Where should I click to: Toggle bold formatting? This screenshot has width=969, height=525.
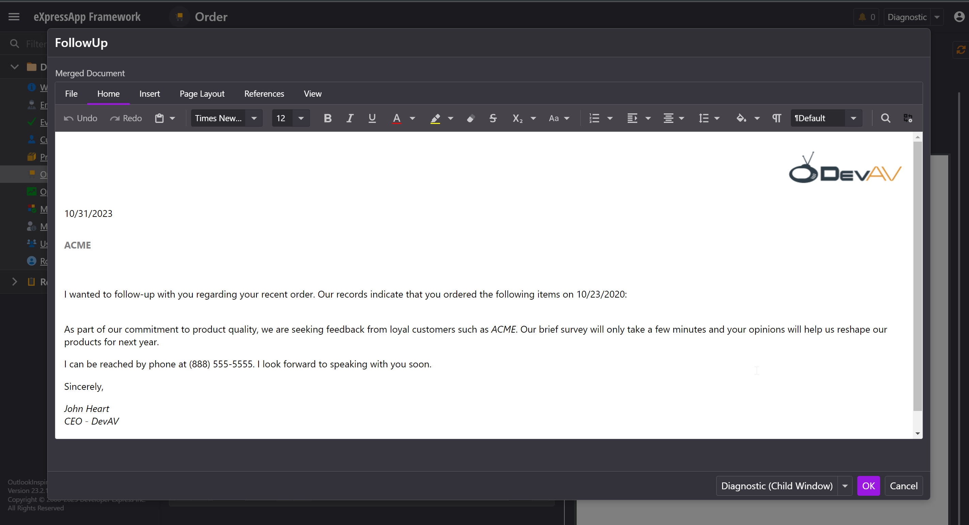tap(327, 118)
